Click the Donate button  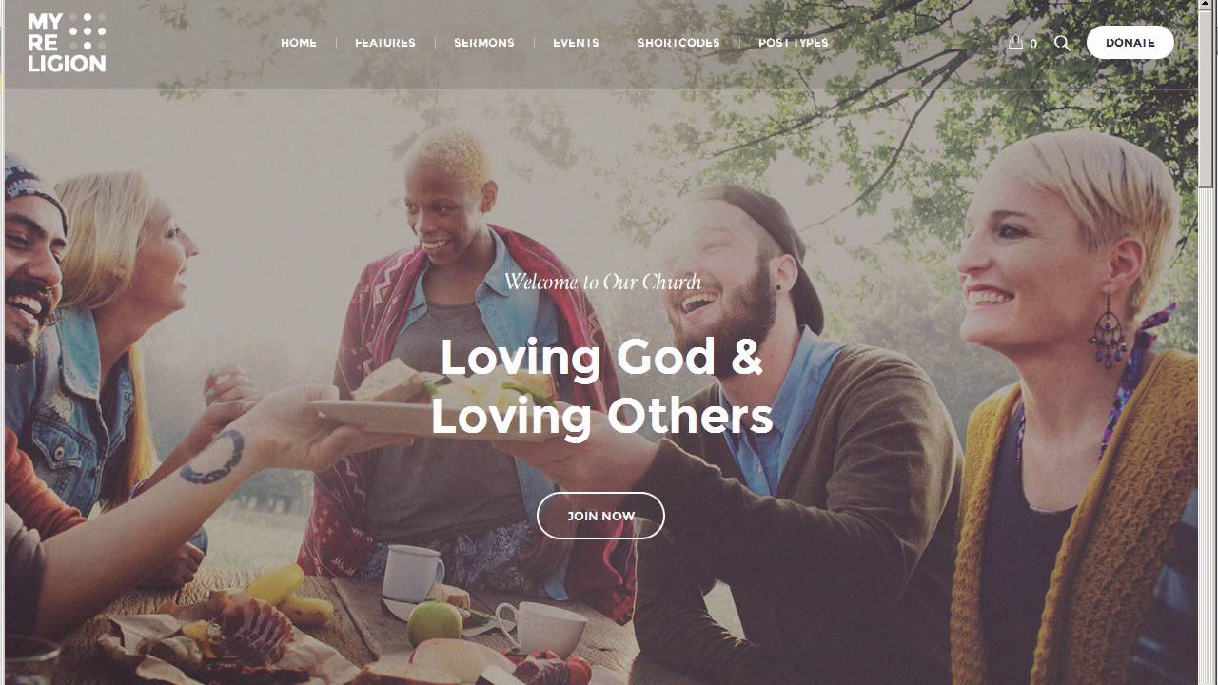coord(1130,43)
